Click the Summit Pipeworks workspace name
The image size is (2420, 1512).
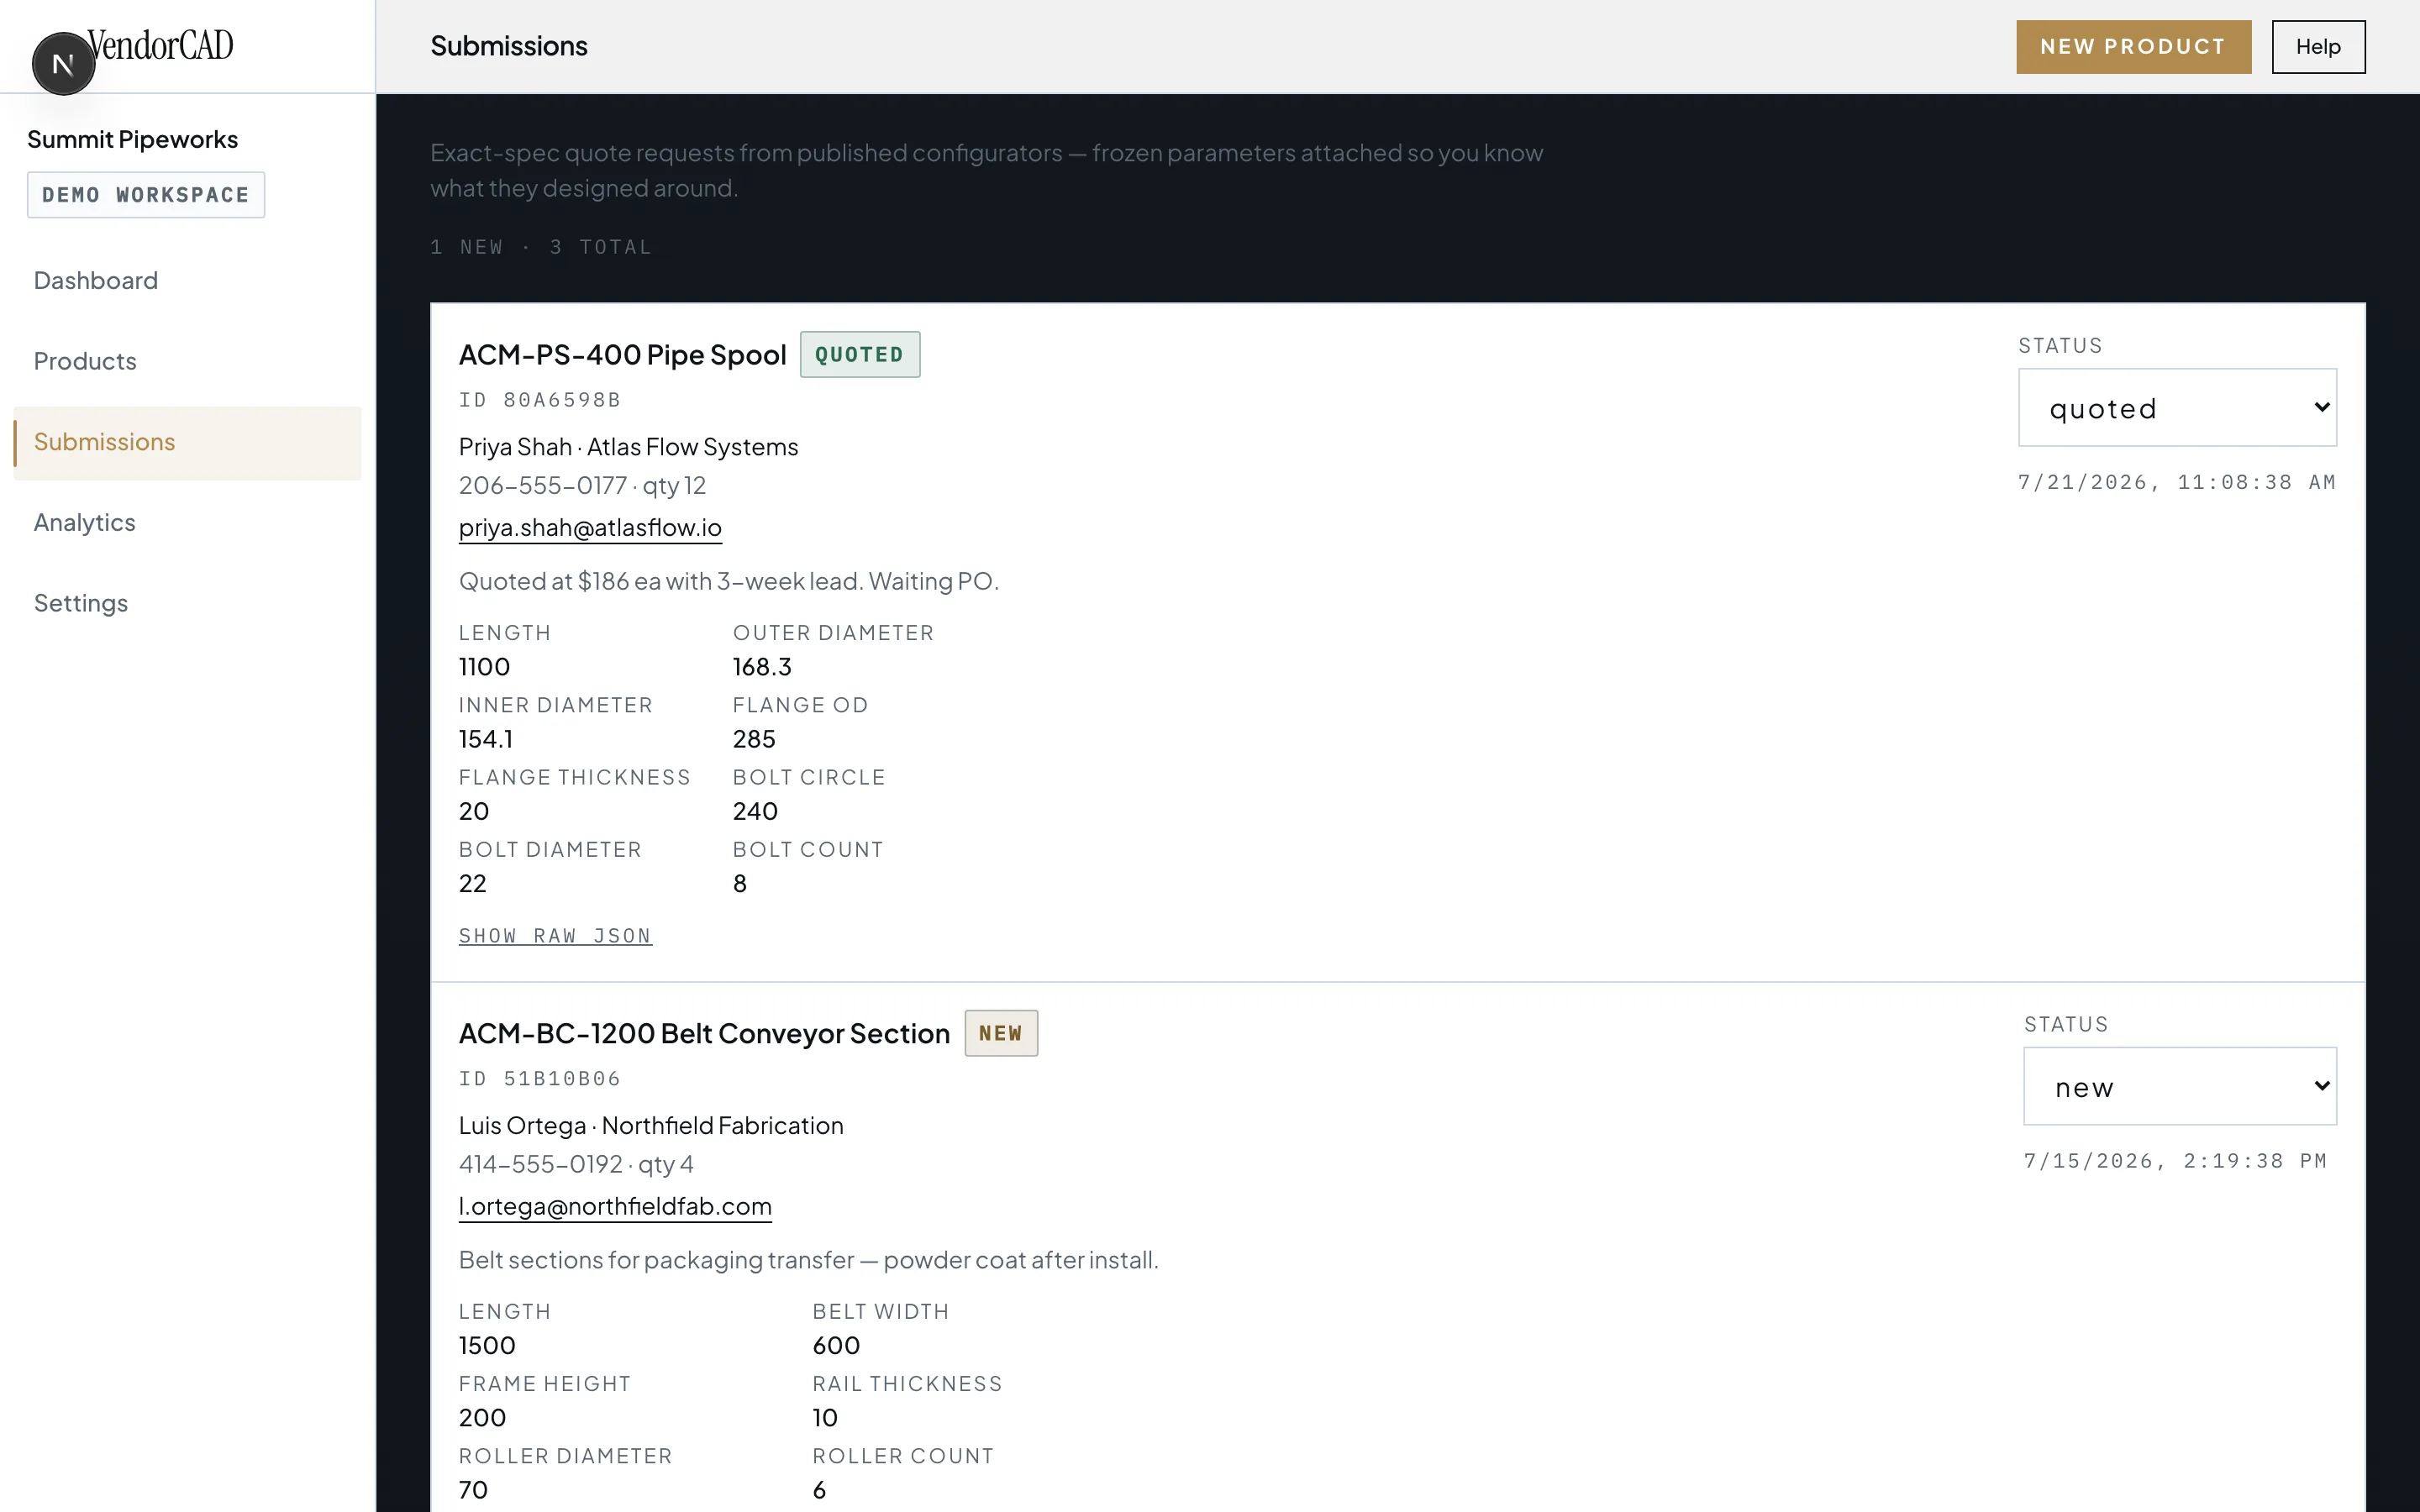[x=133, y=140]
